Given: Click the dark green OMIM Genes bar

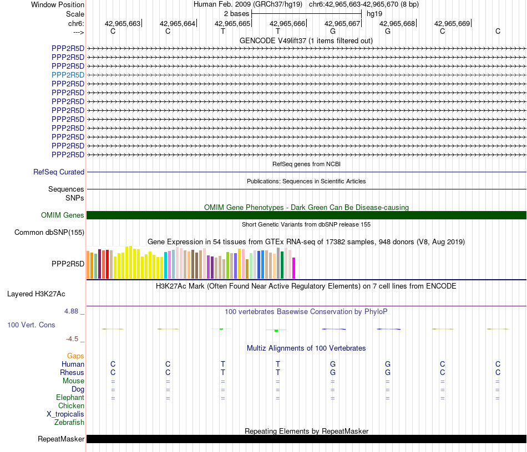Looking at the screenshot, I should pyautogui.click(x=306, y=215).
